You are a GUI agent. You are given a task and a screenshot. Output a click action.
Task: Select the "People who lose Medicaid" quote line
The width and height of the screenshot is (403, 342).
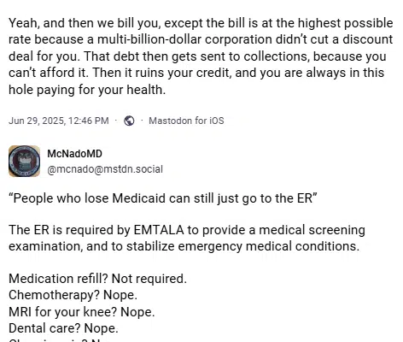[163, 198]
